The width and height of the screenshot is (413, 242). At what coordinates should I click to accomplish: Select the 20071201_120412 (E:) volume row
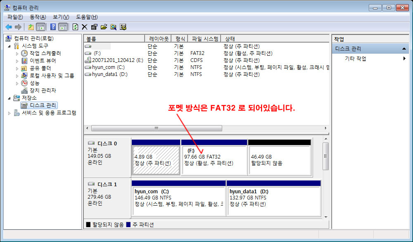(207, 60)
